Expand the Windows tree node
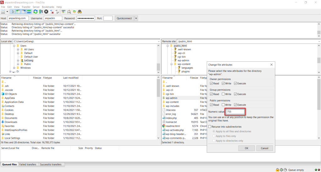 click(14, 68)
